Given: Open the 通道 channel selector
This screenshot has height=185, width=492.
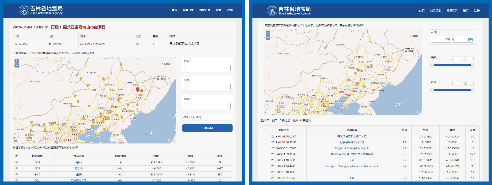Looking at the screenshot, I should coord(207,106).
